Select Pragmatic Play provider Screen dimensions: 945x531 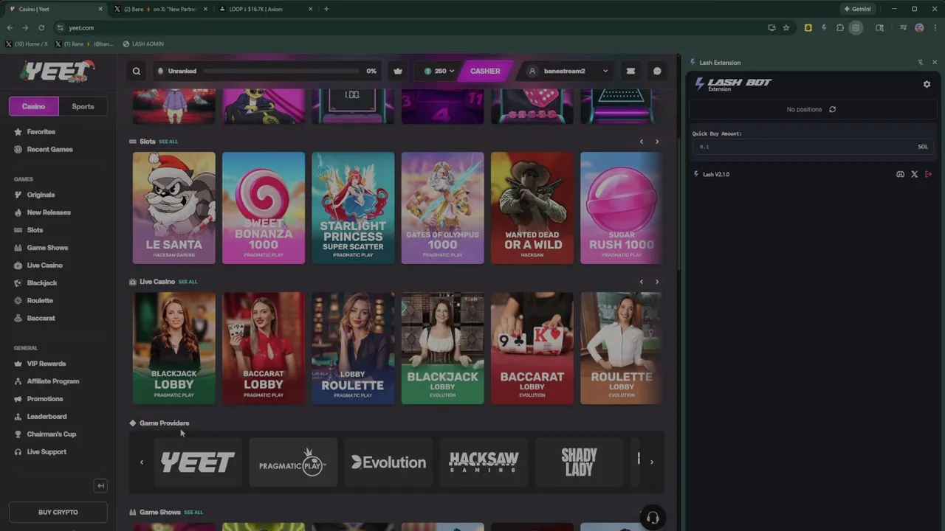click(293, 462)
